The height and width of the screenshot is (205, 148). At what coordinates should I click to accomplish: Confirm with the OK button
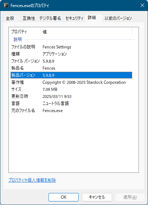pyautogui.click(x=64, y=197)
